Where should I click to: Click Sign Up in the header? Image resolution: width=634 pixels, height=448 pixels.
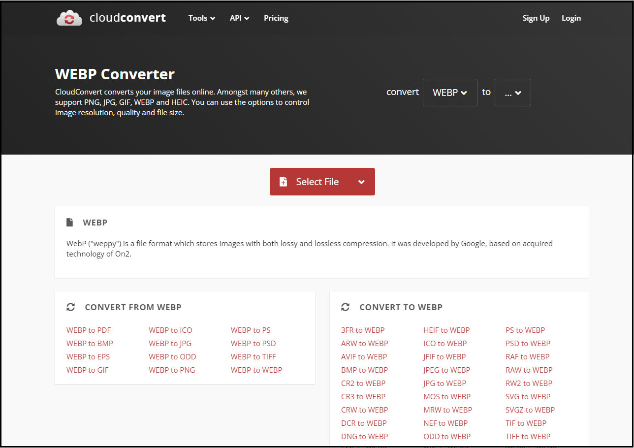tap(536, 18)
